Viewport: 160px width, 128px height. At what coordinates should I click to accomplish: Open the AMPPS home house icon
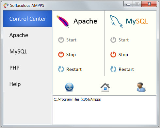[x=105, y=87]
